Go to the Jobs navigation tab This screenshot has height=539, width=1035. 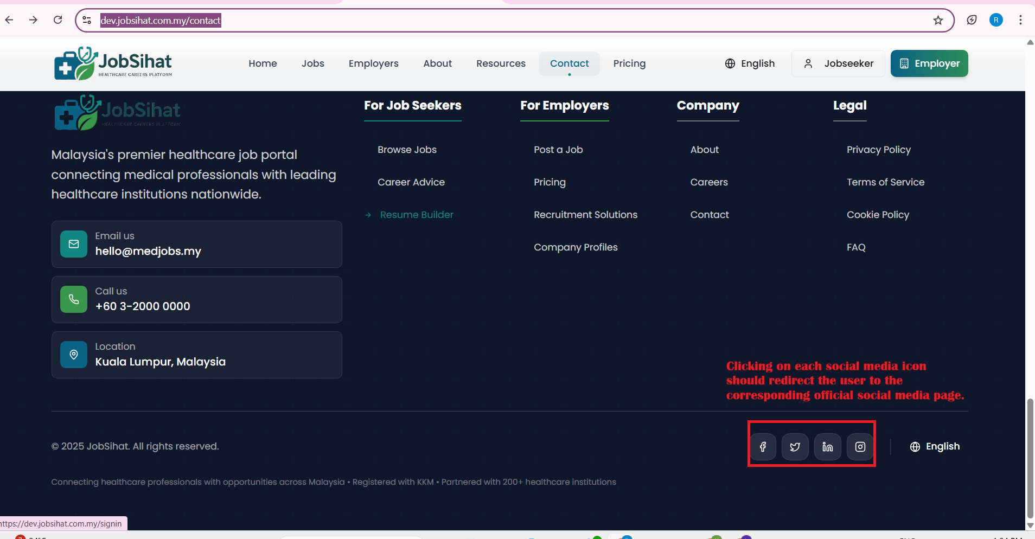(x=312, y=63)
